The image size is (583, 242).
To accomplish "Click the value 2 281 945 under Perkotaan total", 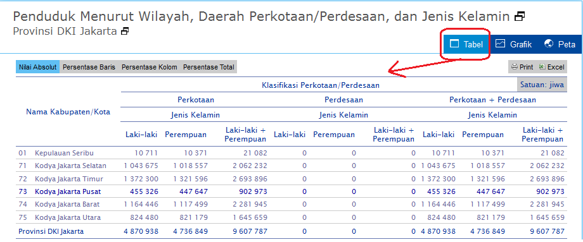I will tap(250, 204).
